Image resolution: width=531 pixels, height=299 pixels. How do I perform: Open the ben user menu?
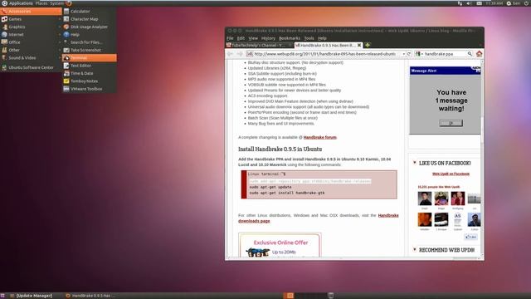(514, 3)
